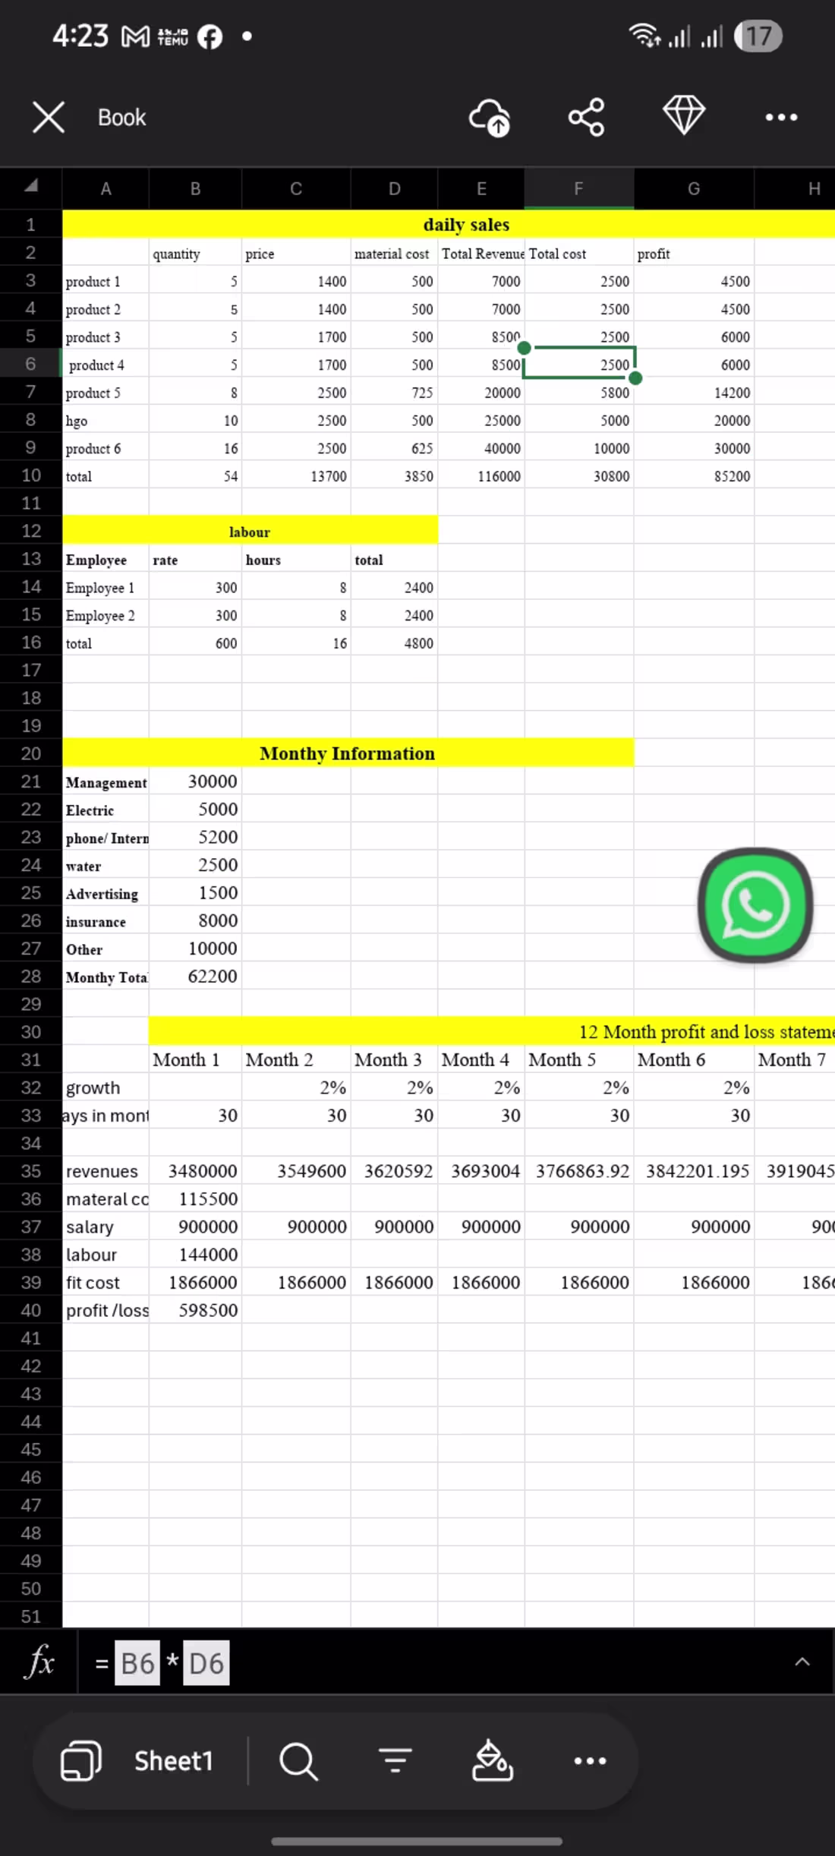Image resolution: width=835 pixels, height=1856 pixels.
Task: Tap the Book title text
Action: pos(121,118)
